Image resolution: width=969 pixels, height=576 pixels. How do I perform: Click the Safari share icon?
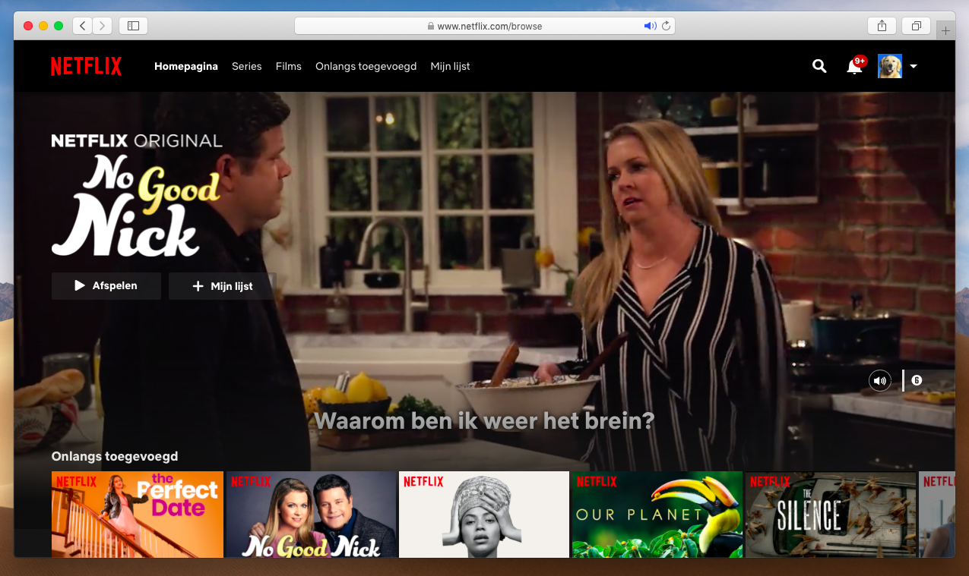(x=882, y=26)
